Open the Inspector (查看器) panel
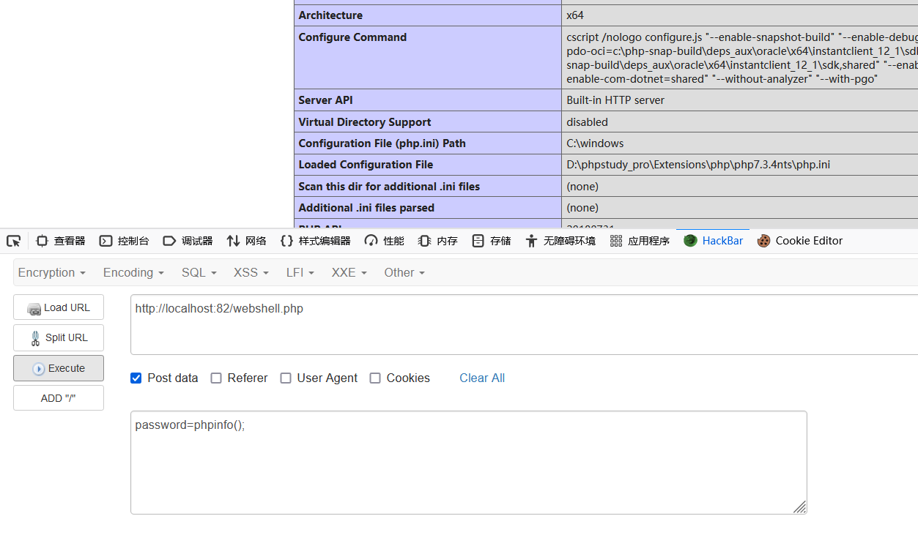 click(x=61, y=241)
